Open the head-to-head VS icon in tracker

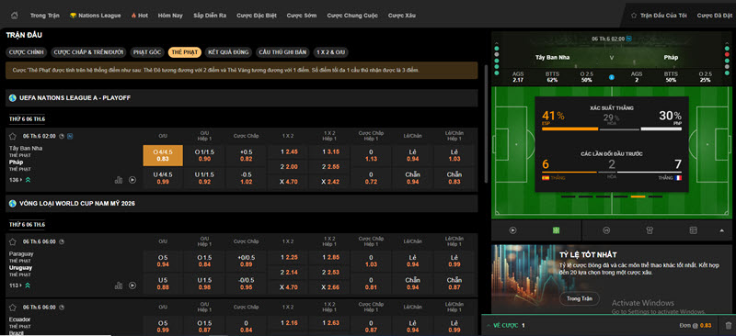[606, 230]
